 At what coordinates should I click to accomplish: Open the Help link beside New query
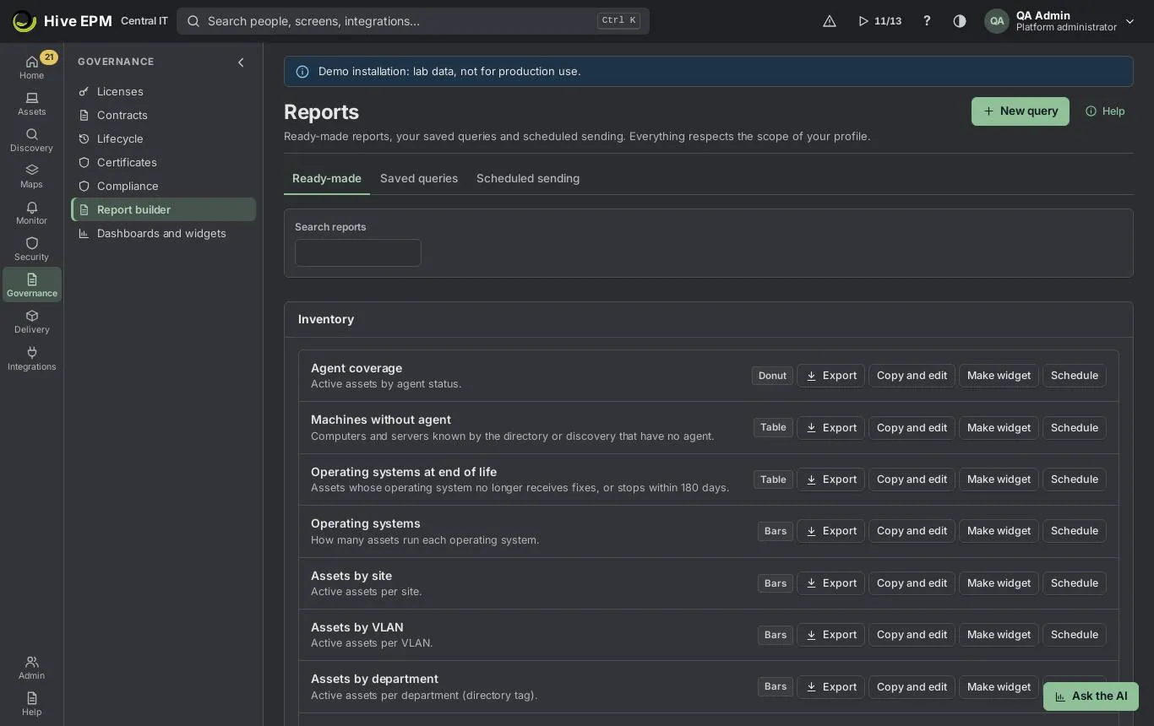point(1105,111)
